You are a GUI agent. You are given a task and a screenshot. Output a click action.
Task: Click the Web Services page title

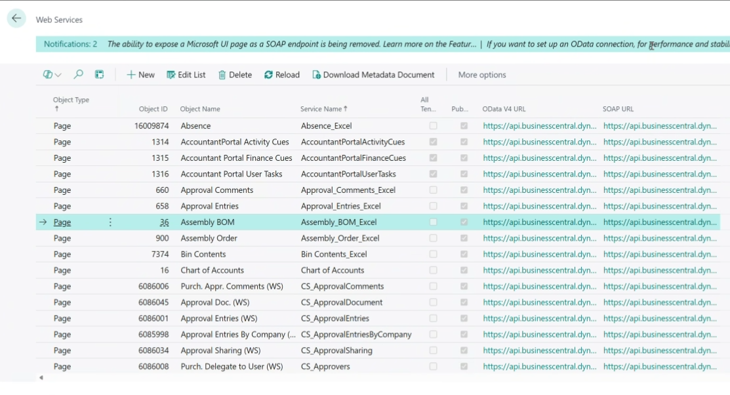(59, 20)
